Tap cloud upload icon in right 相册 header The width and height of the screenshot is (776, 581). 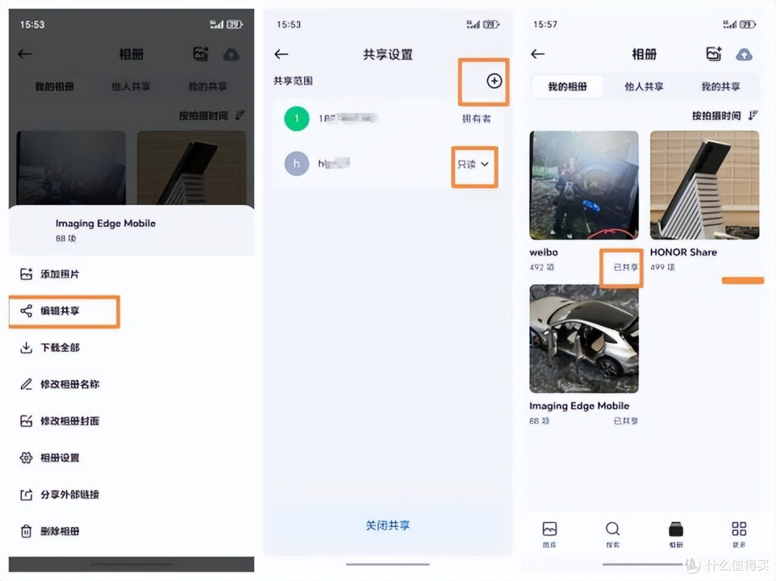pyautogui.click(x=744, y=55)
